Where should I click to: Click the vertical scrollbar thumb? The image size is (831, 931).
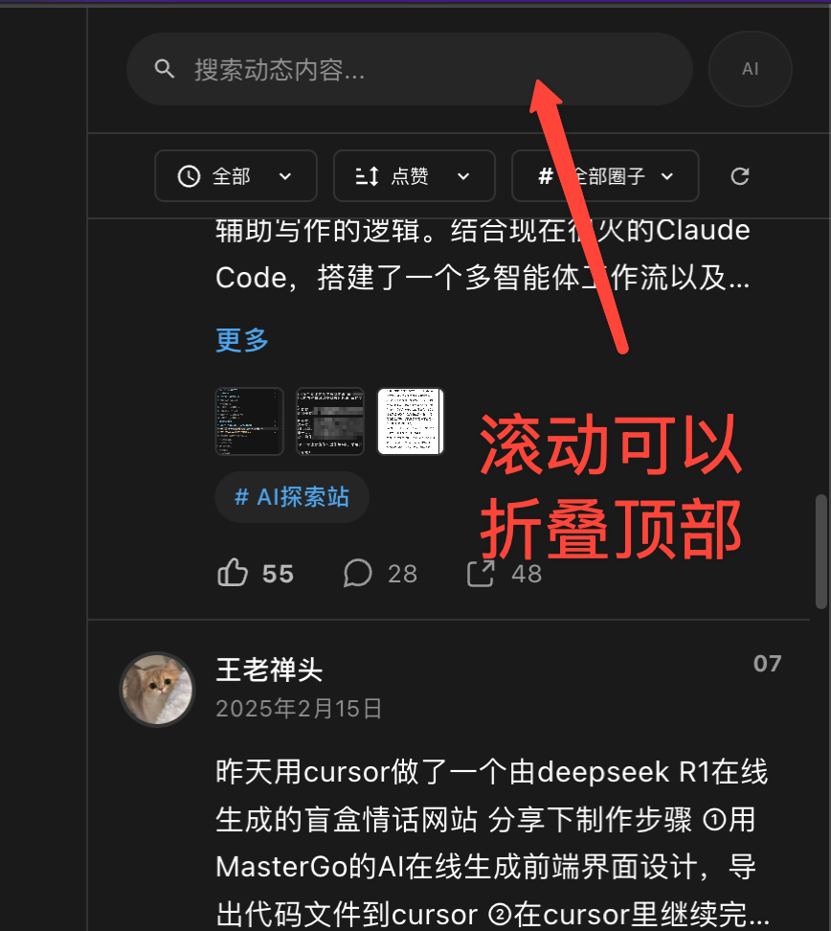coord(820,552)
